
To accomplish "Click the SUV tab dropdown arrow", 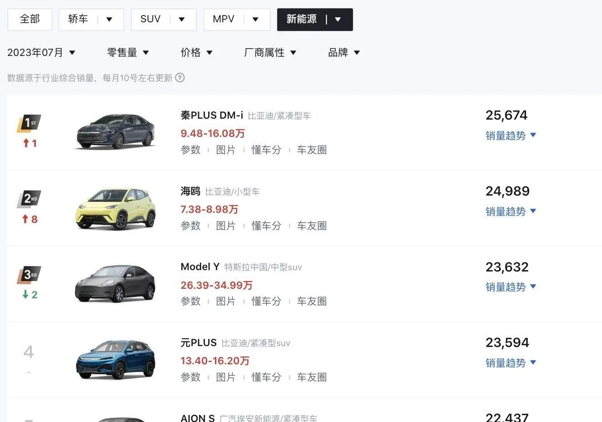I will click(182, 20).
